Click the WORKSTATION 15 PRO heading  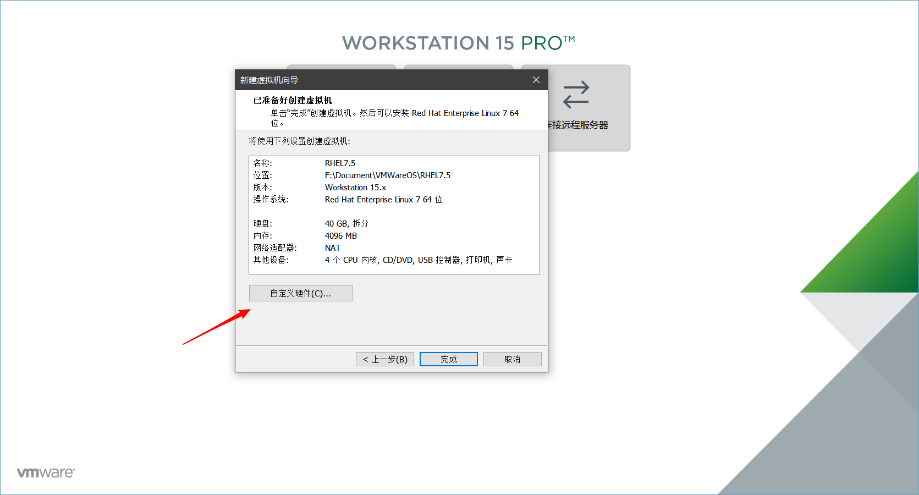[459, 43]
